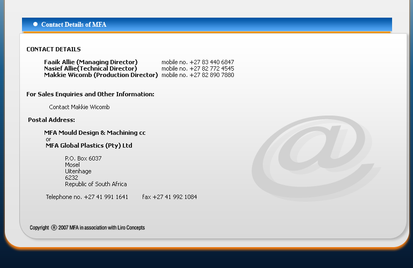Image resolution: width=413 pixels, height=268 pixels.
Task: Click 'Nasief Allie(Technical Director)' name
Action: tap(90, 68)
